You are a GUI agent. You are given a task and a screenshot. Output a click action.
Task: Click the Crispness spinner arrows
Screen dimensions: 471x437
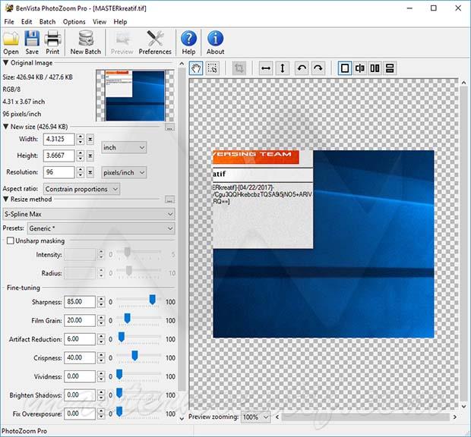101,357
